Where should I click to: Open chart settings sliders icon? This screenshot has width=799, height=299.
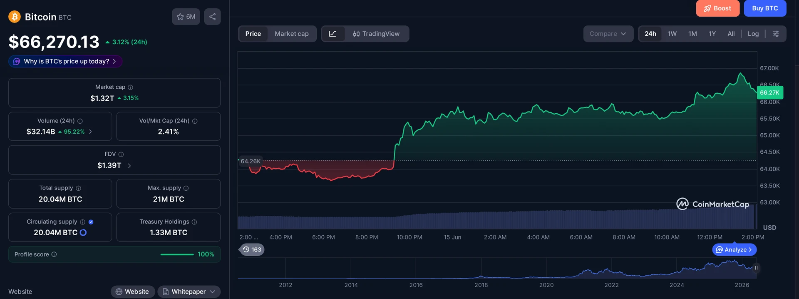[776, 34]
